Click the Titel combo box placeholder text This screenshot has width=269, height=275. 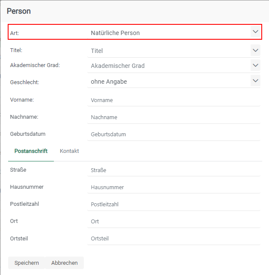(97, 51)
